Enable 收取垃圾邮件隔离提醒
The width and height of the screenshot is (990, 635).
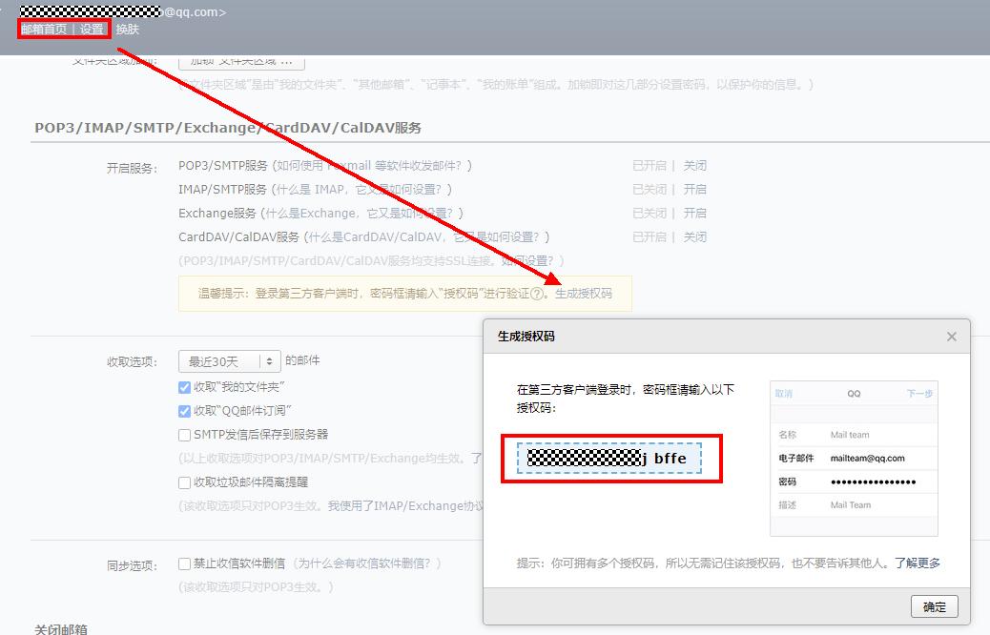(x=183, y=481)
